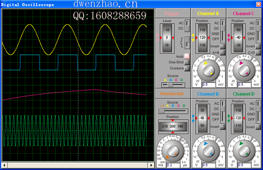Viewport: 263px width, 170px height.
Task: Click Channel A coupling mode slider
Action: 223,31
